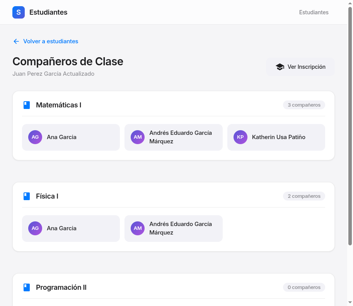The image size is (353, 306).
Task: Click the 3 compañeros badge
Action: 304,105
